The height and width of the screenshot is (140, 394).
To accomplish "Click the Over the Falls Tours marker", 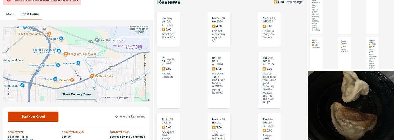I will pyautogui.click(x=97, y=40).
